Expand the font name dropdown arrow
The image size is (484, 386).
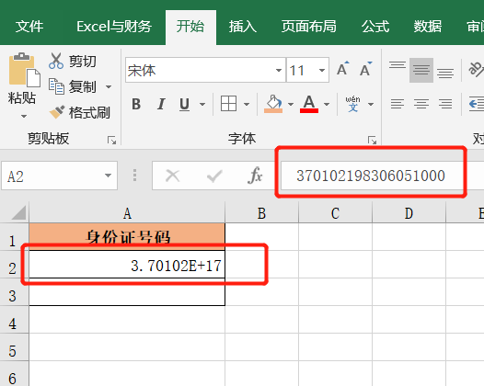(279, 70)
